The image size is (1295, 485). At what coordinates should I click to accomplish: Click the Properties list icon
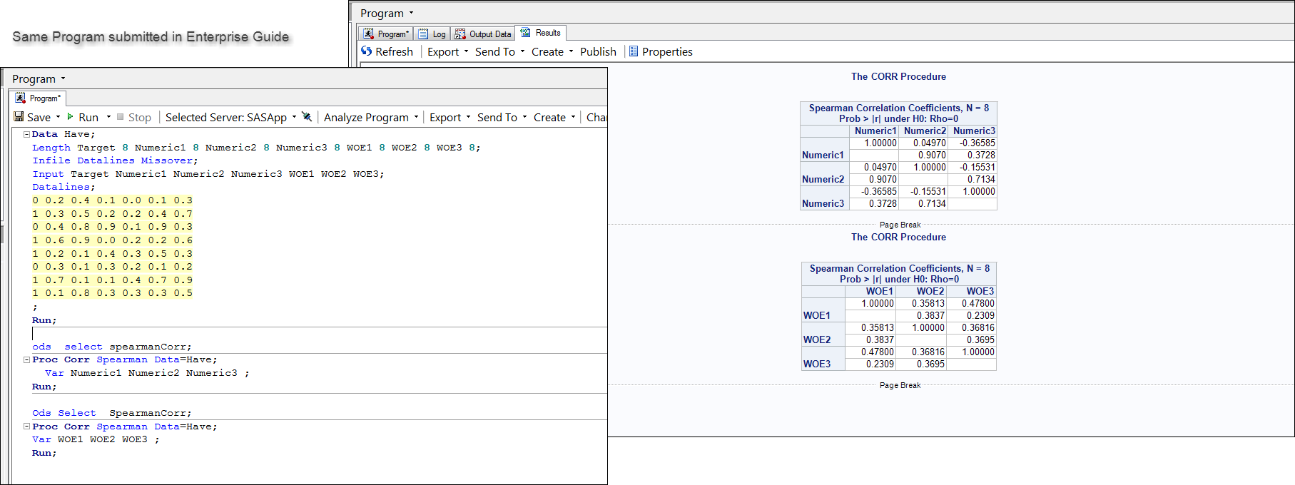(x=634, y=51)
